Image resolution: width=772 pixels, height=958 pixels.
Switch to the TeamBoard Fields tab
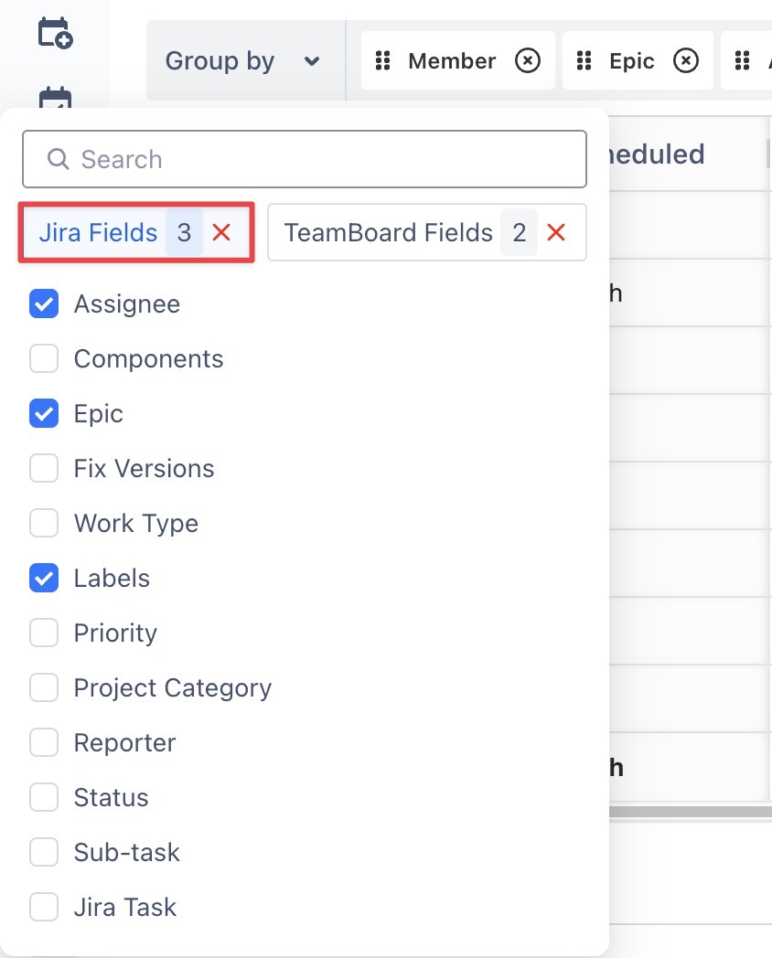point(388,233)
